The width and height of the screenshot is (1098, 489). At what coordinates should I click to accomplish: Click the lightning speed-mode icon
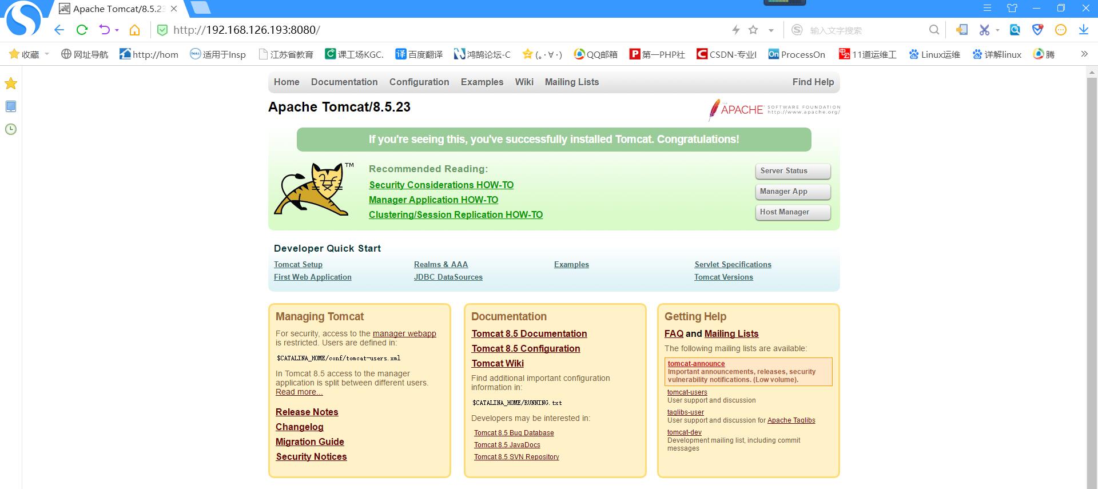click(736, 30)
